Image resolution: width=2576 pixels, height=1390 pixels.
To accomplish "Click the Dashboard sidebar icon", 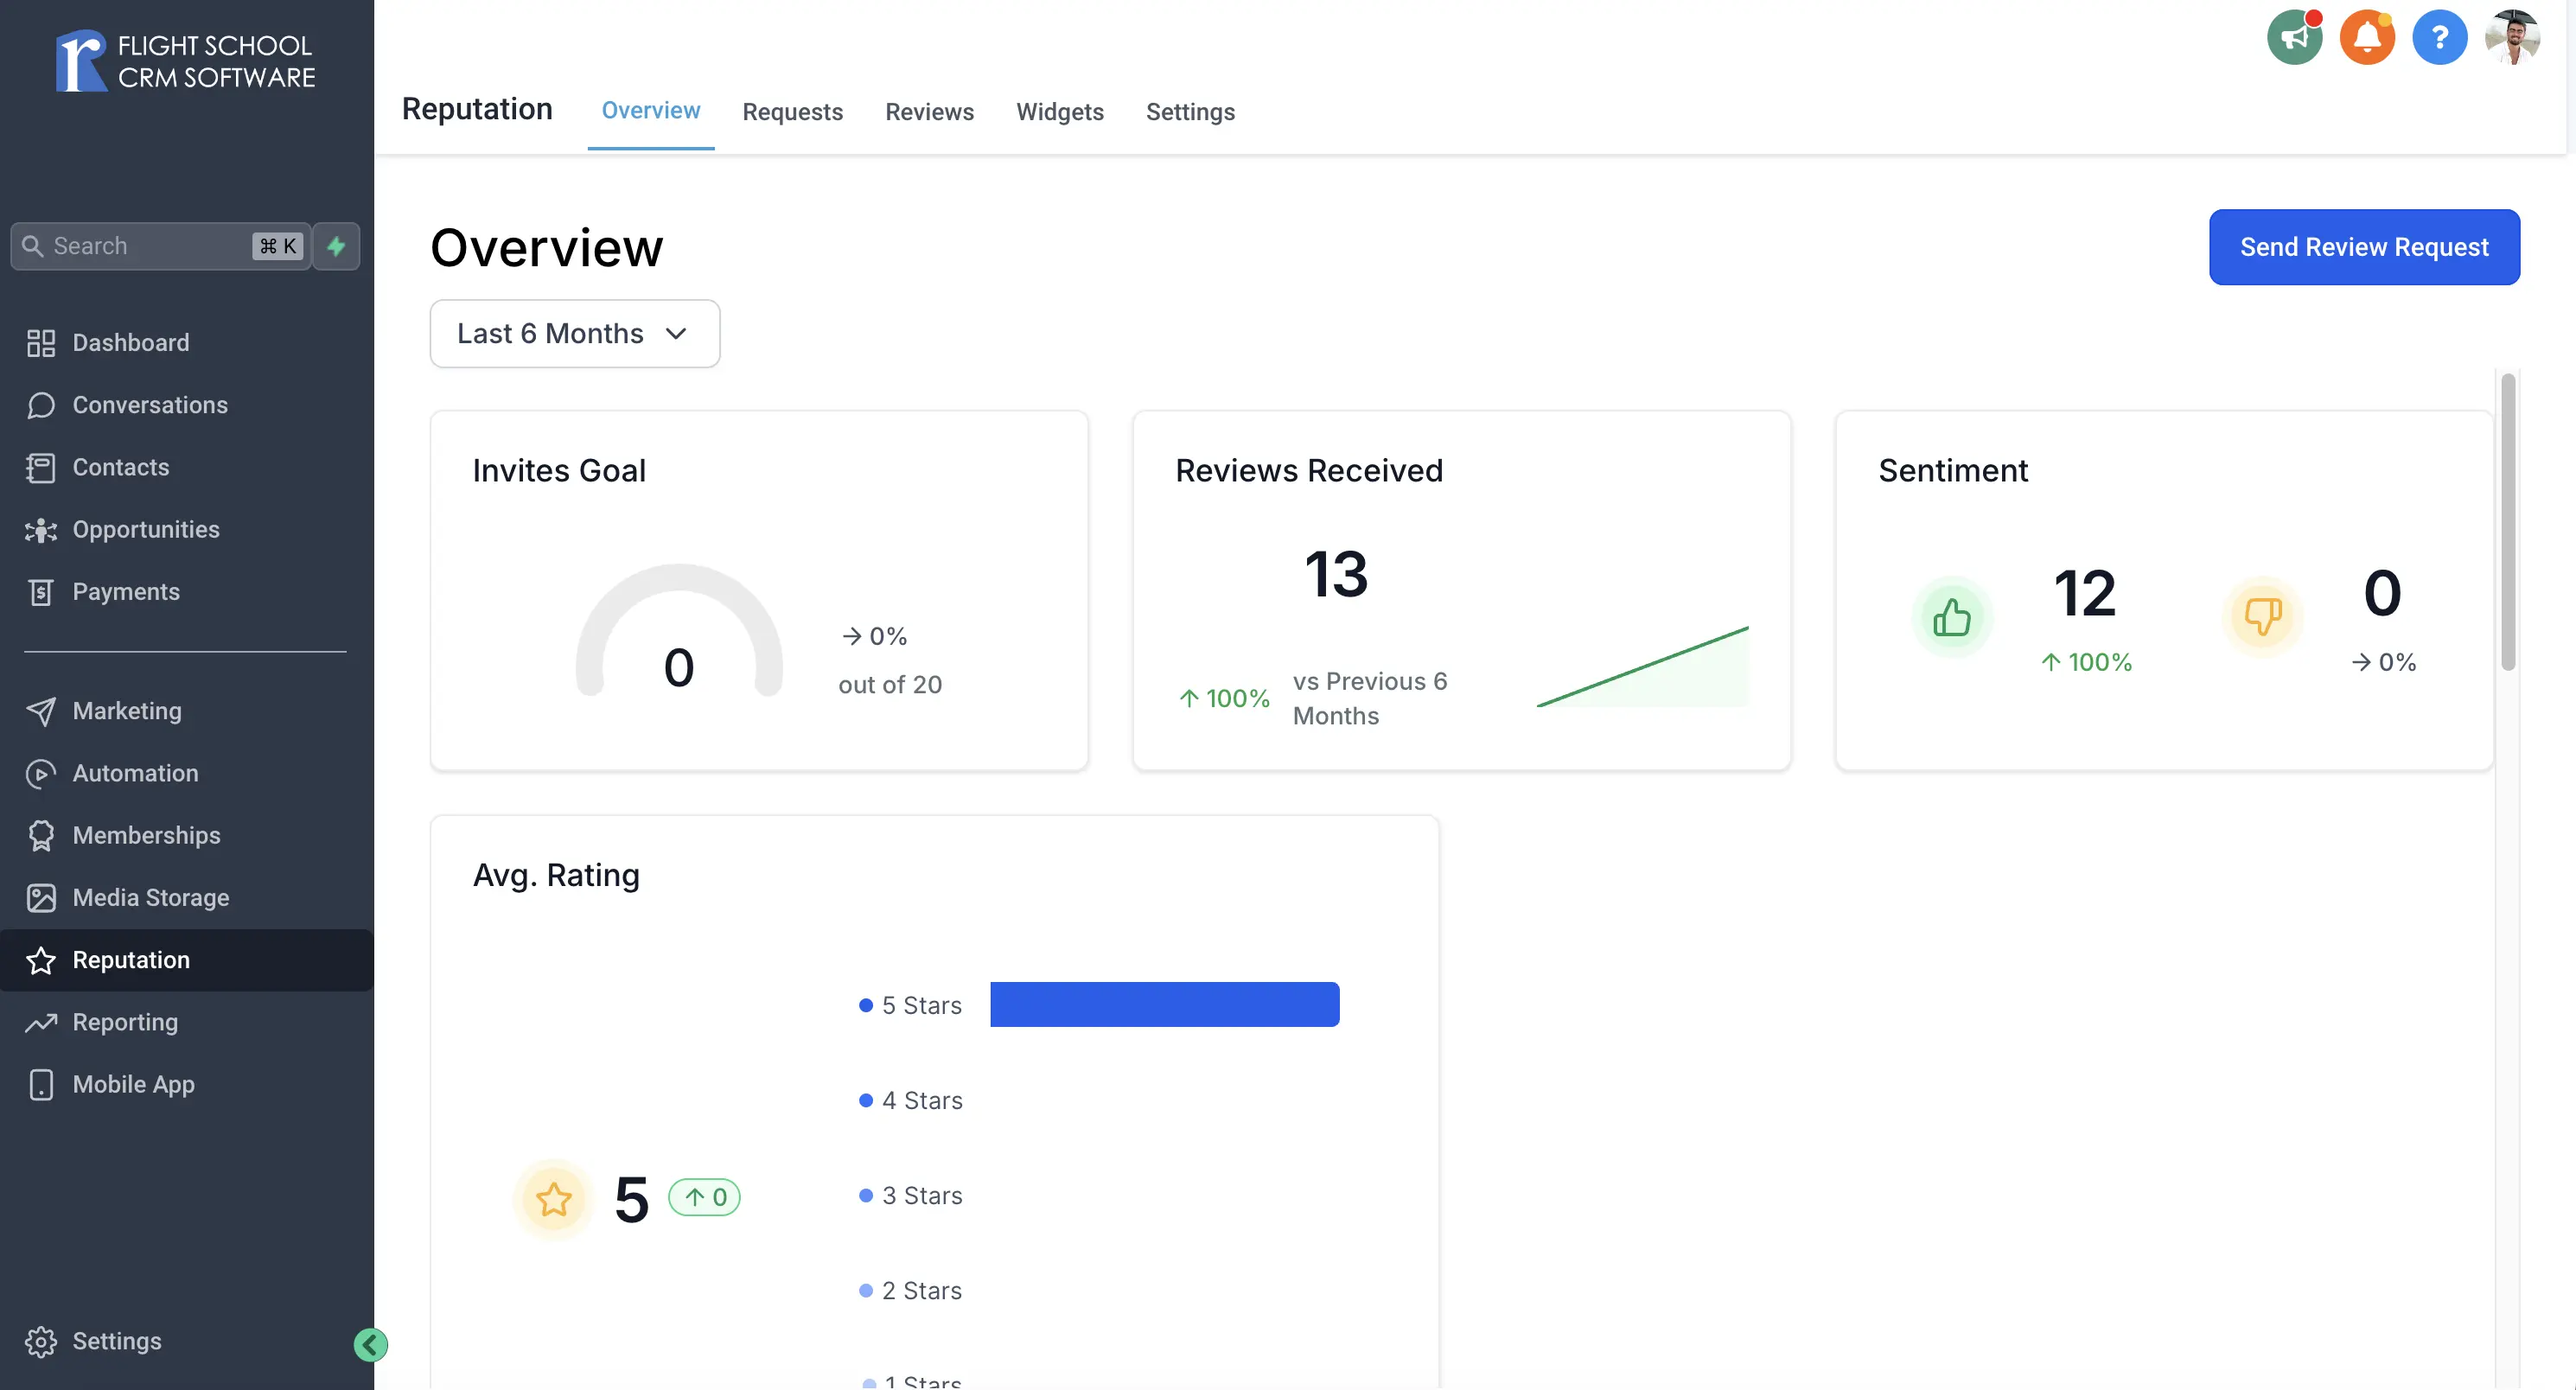I will point(43,342).
